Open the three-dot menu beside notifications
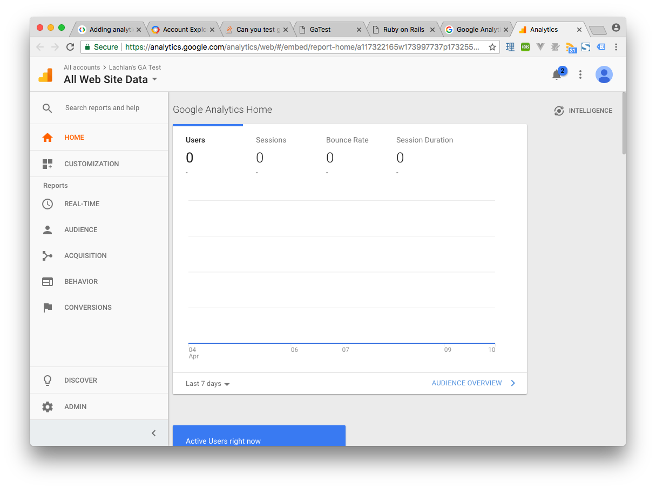656x489 pixels. coord(580,74)
